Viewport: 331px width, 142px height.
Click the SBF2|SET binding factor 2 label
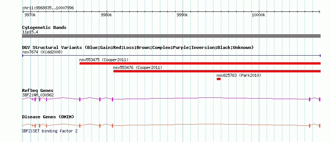(x=49, y=131)
